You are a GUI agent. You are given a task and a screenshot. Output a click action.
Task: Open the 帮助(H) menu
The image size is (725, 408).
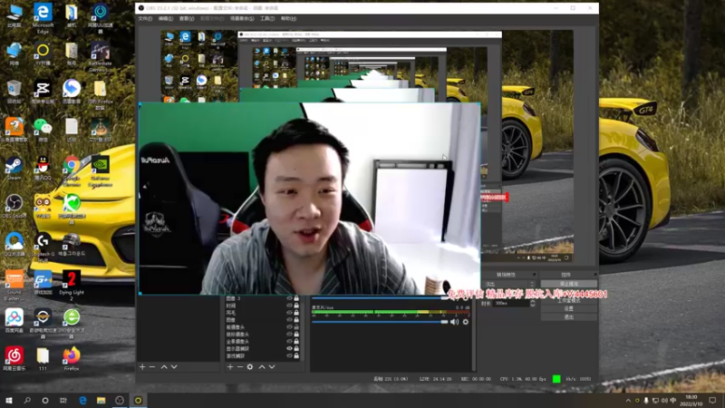pyautogui.click(x=288, y=18)
